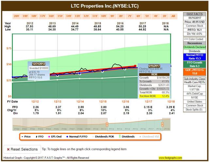Click the yellow Tot Ann ROR row
The height and width of the screenshot is (162, 209).
[x=154, y=96]
